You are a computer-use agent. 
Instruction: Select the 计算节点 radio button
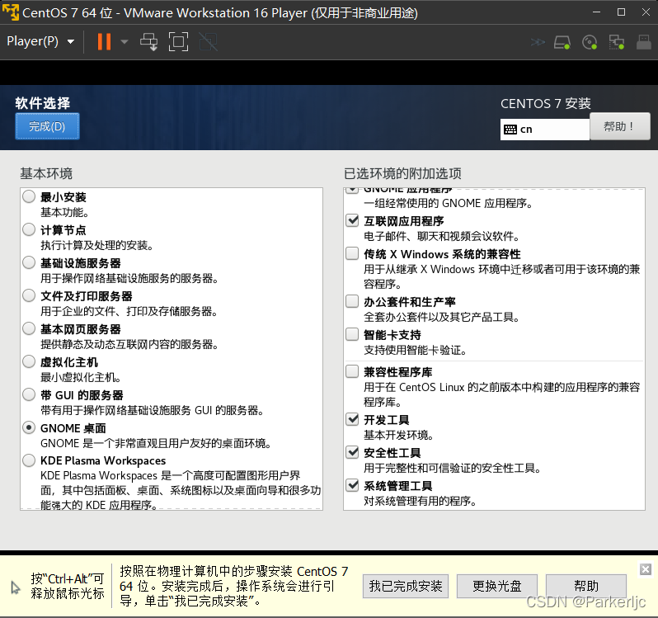[x=29, y=229]
